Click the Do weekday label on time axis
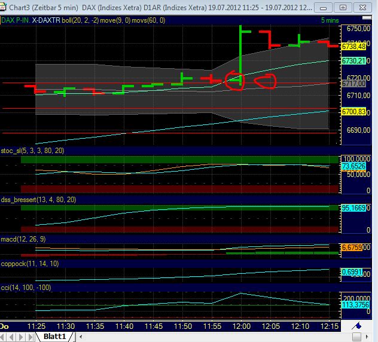Viewport: 378px width, 342px height. tap(5, 326)
